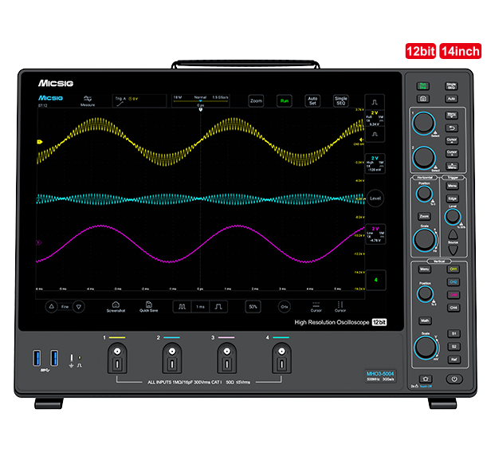The height and width of the screenshot is (464, 491).
Task: Tap the Quick Save icon
Action: 148,306
